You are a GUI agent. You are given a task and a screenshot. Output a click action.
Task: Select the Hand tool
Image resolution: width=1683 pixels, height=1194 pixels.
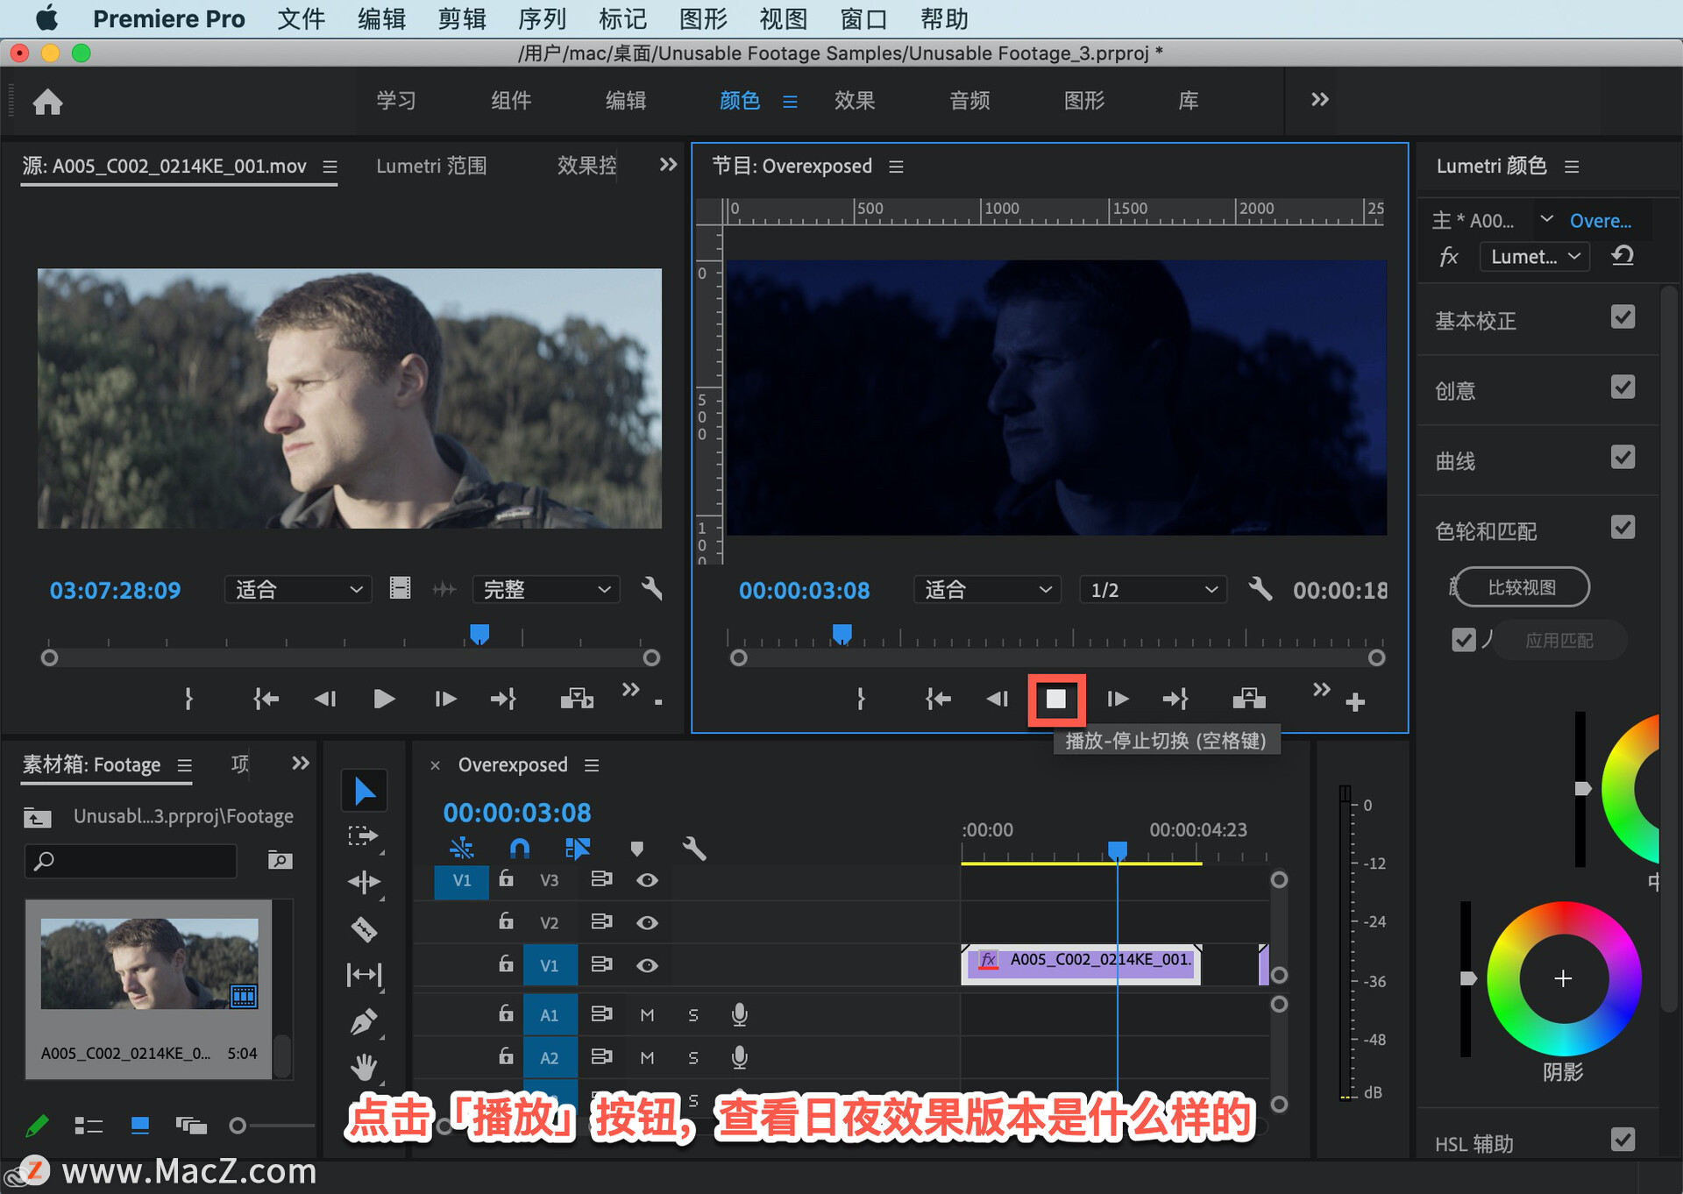(x=364, y=1067)
